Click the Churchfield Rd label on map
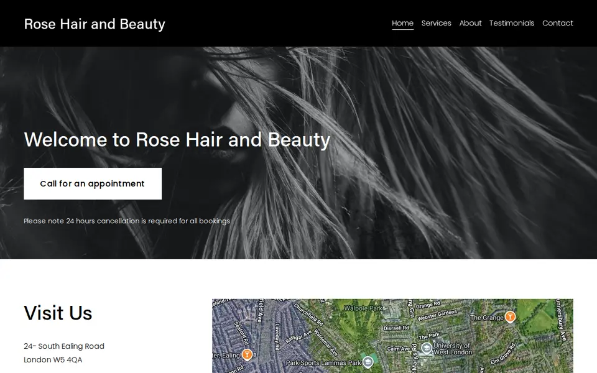The image size is (597, 373). (308, 315)
